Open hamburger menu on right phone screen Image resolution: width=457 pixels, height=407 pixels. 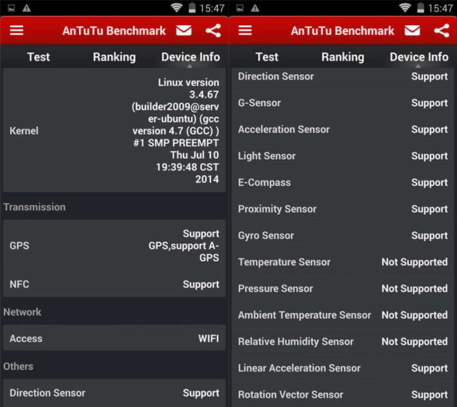pos(245,30)
